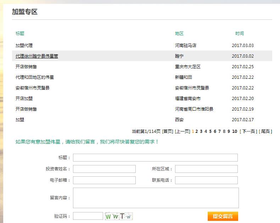Focus the 投资者姓名 input field
Image resolution: width=280 pixels, height=223 pixels.
click(104, 169)
